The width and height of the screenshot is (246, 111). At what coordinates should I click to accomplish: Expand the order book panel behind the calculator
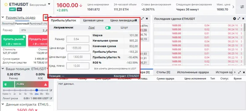(142, 18)
